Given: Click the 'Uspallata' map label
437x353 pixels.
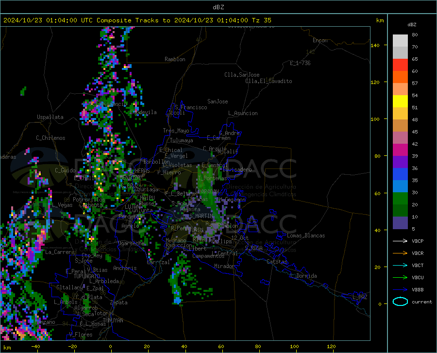Looking at the screenshot, I should [50, 117].
